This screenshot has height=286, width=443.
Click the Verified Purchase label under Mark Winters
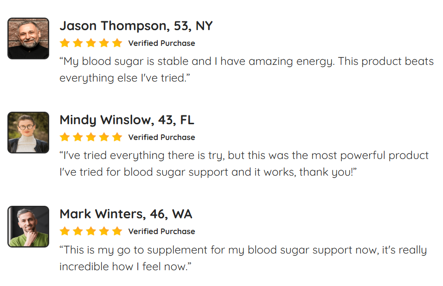pos(161,232)
